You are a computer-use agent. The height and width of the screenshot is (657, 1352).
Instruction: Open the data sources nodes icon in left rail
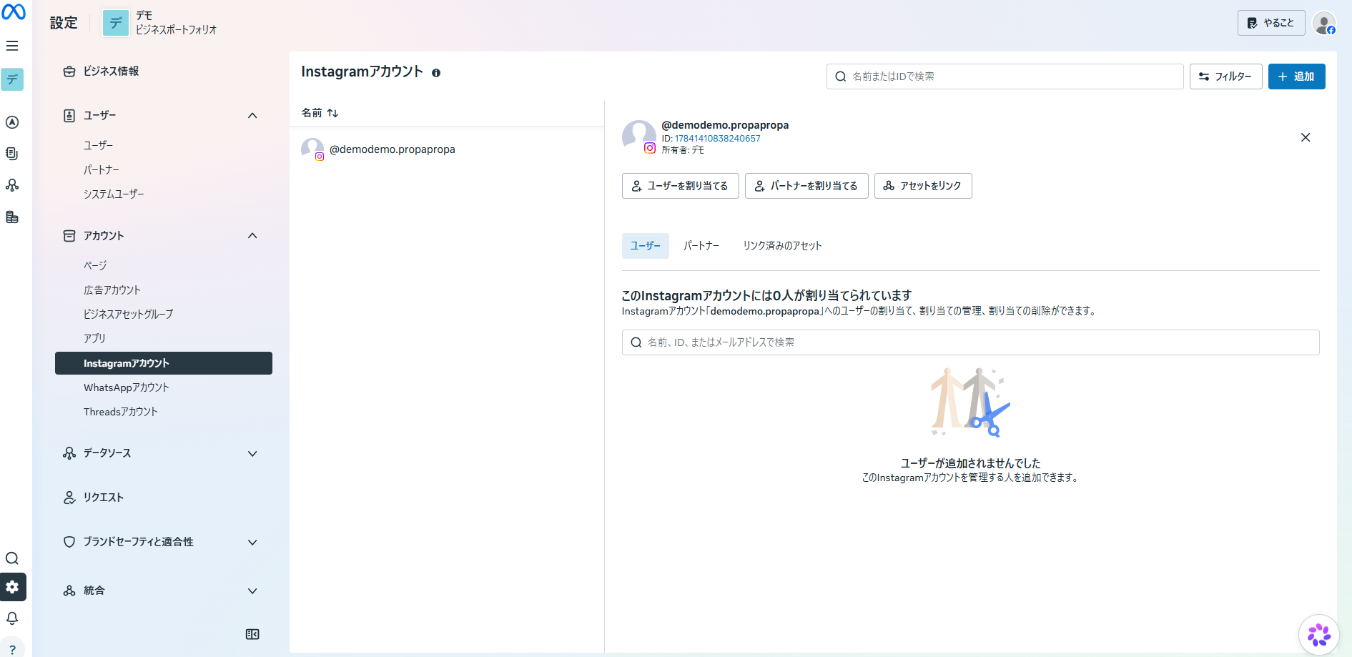click(x=12, y=185)
